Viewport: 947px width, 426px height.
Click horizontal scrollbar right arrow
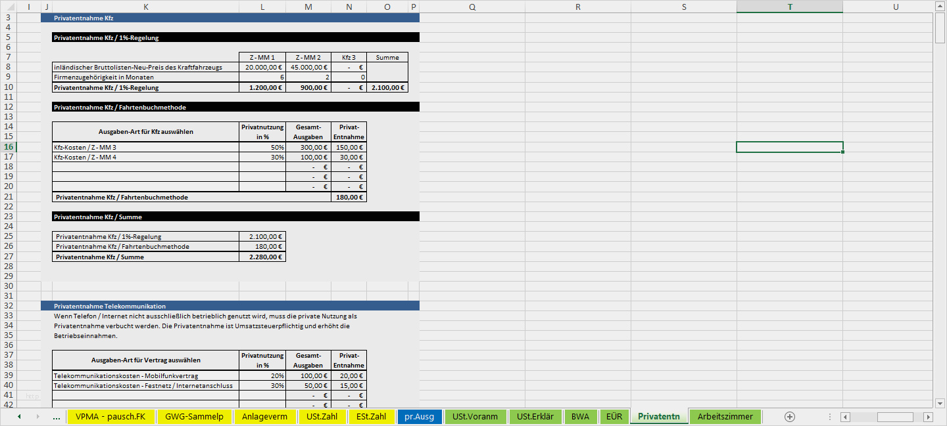click(929, 417)
